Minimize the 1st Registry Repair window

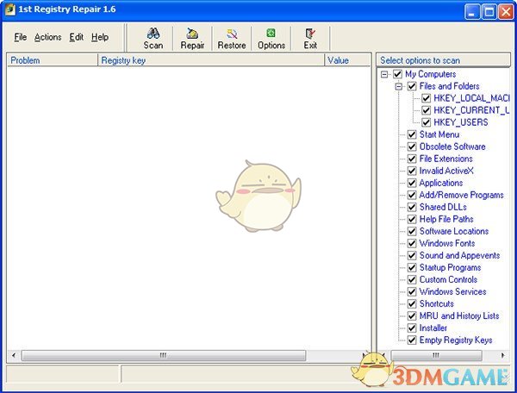pyautogui.click(x=472, y=12)
